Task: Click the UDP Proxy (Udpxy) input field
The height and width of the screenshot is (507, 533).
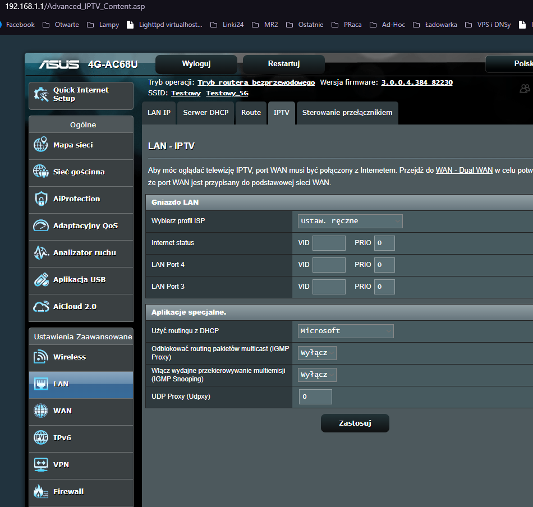Action: point(315,397)
